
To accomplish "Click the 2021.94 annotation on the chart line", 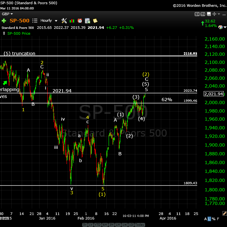I will pos(62,91).
